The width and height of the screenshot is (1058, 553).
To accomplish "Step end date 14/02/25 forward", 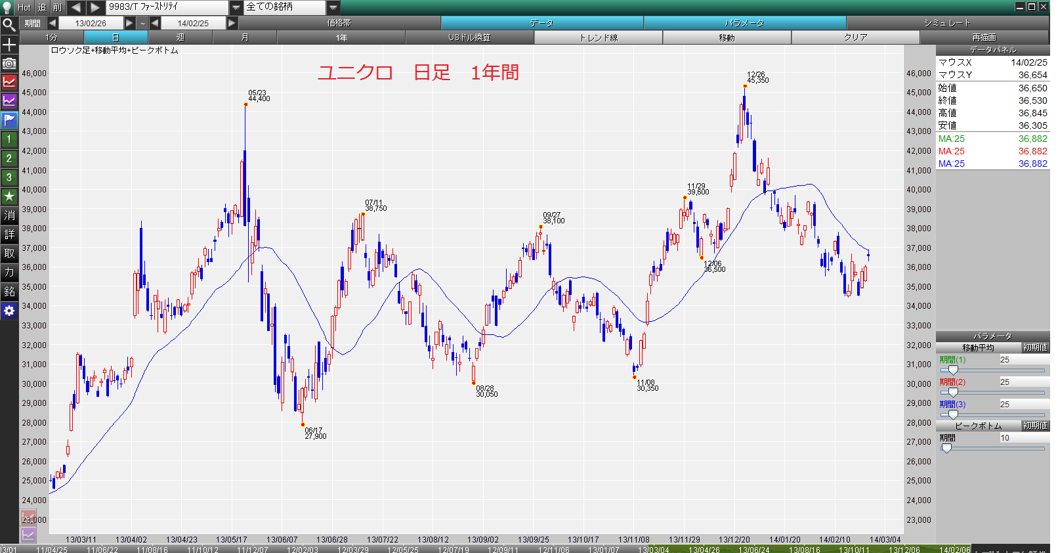I will point(232,23).
